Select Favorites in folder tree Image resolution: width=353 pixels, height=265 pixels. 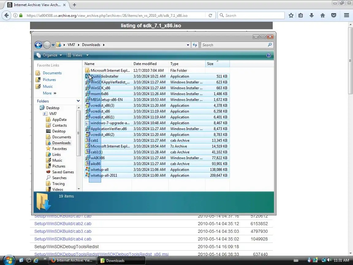[59, 149]
